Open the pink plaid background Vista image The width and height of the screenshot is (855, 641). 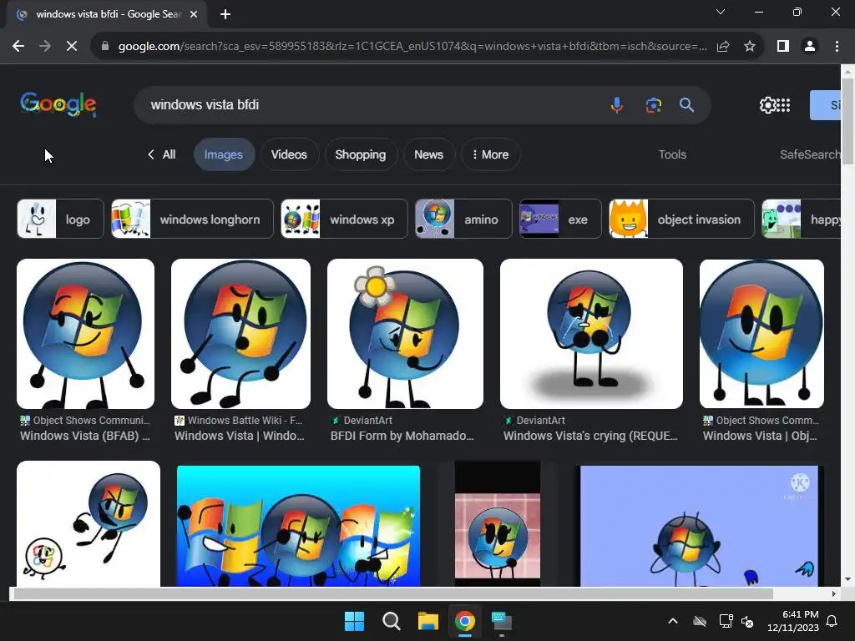click(498, 524)
